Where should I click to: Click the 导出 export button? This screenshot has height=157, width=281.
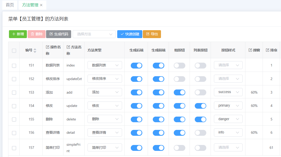click(152, 34)
